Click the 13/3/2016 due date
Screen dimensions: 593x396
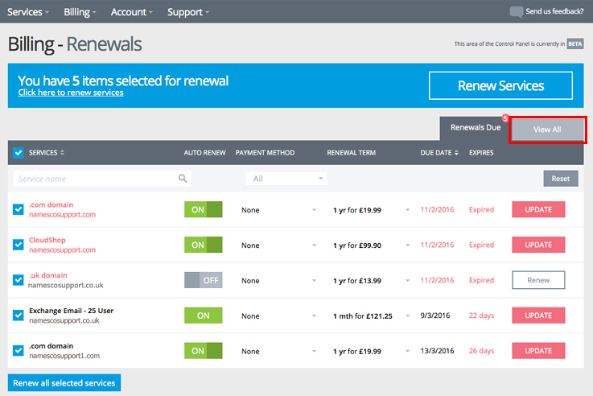(x=437, y=351)
